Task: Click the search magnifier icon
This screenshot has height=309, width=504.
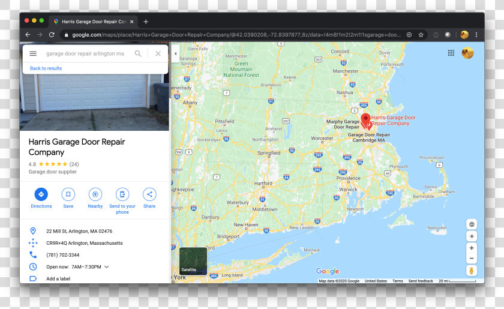Action: pos(138,53)
